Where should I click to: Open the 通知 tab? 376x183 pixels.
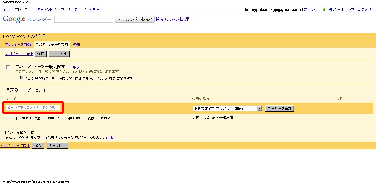pos(76,45)
